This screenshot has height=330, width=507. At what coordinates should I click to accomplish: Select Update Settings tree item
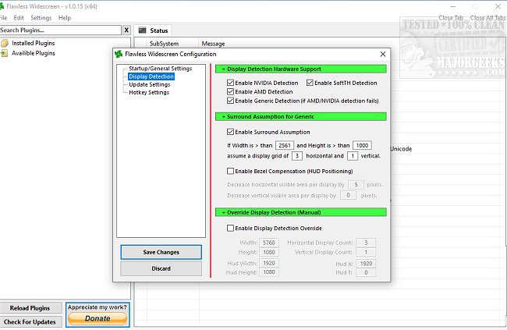150,84
